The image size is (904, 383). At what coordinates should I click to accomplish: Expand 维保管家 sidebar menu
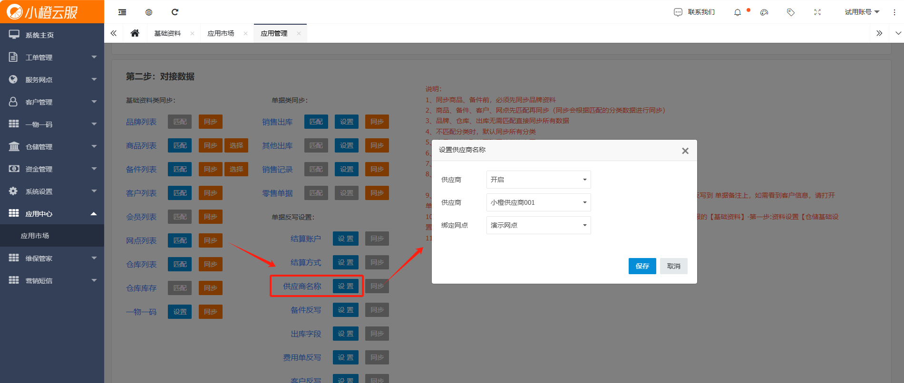[52, 259]
